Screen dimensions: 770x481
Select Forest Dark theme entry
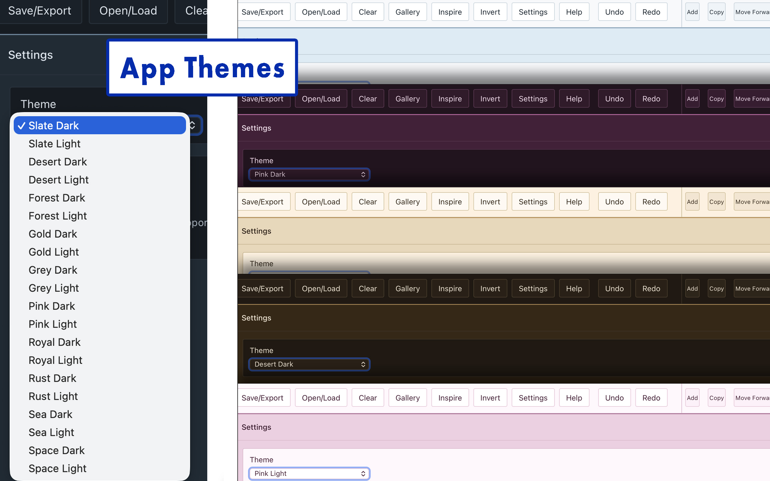[x=100, y=198]
